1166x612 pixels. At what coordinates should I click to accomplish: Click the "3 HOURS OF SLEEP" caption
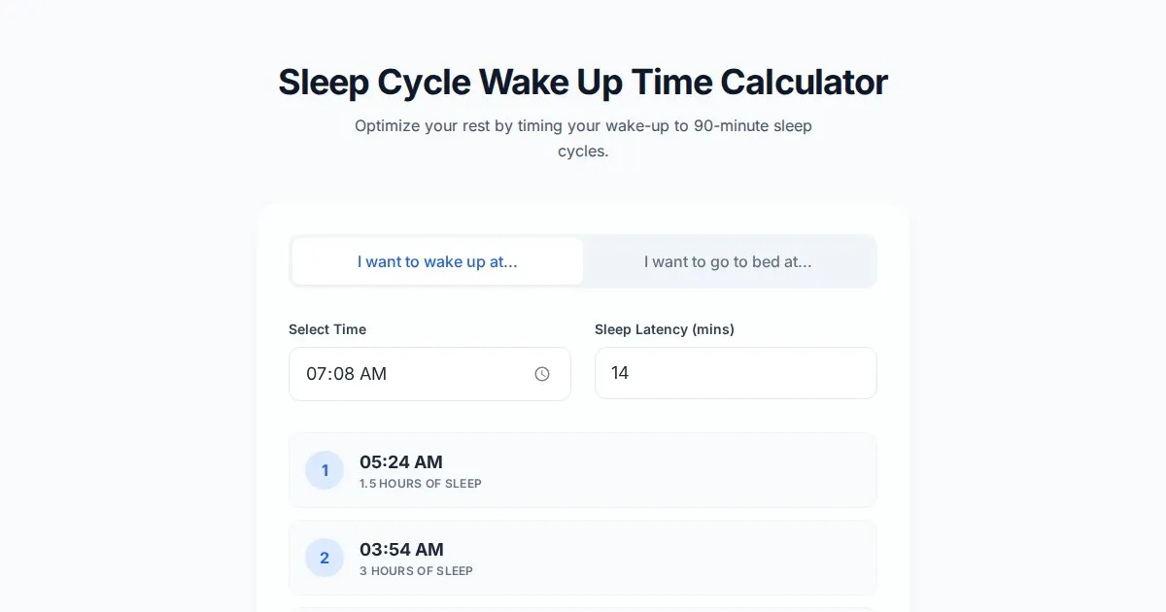tap(416, 571)
